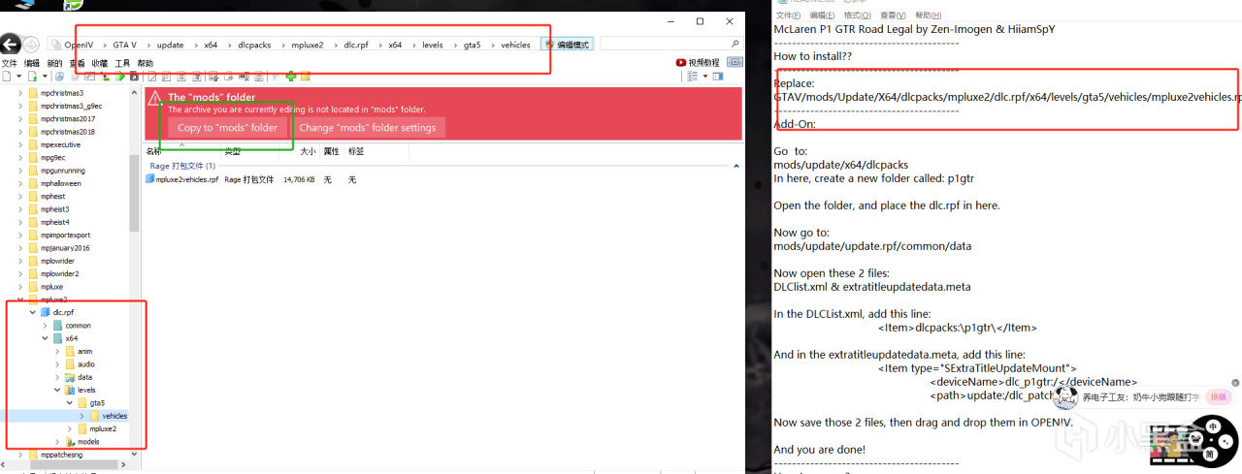Image resolution: width=1242 pixels, height=474 pixels.
Task: Click the 视频教程 link
Action: pos(704,63)
